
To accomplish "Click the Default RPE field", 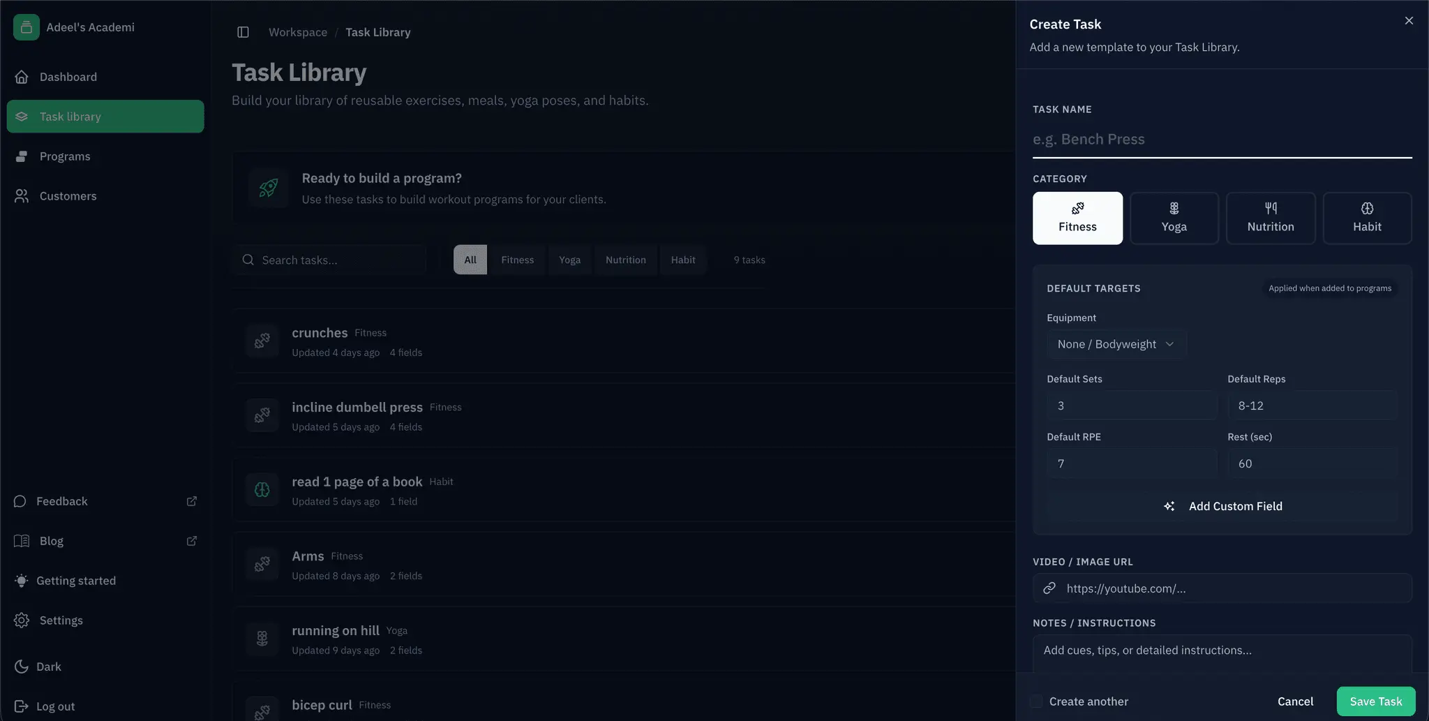I will (1132, 463).
